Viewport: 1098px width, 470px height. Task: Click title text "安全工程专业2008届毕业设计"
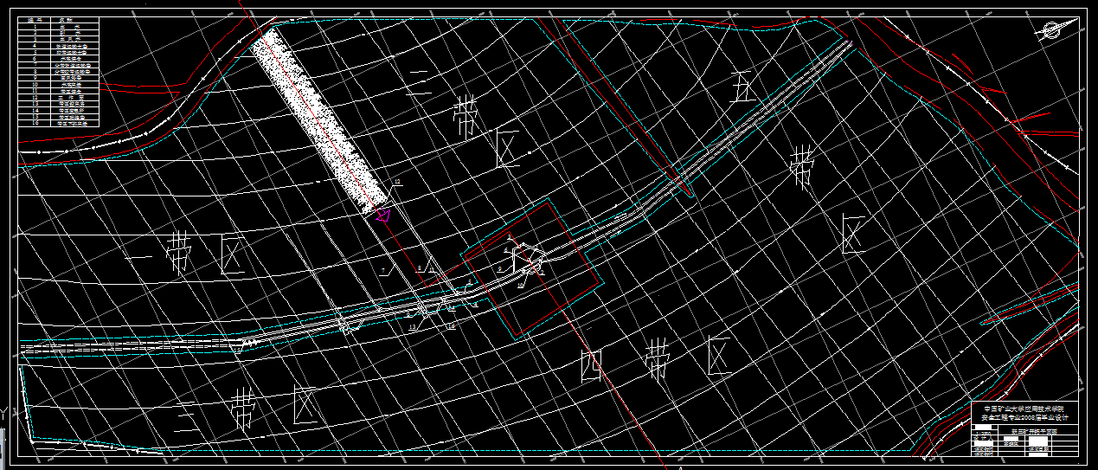[1024, 418]
